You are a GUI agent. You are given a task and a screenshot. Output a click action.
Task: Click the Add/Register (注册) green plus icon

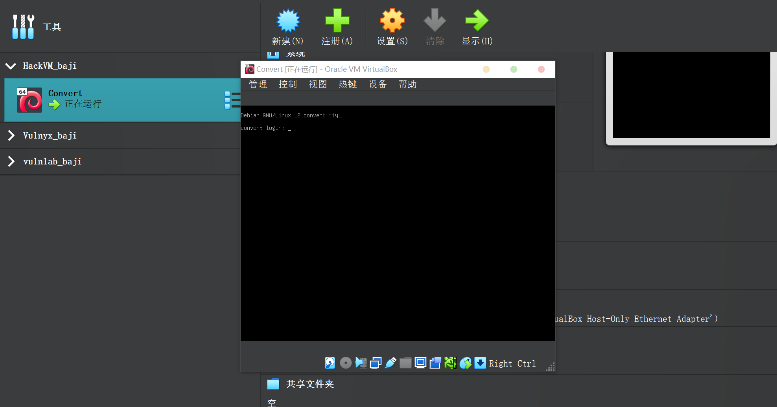(337, 20)
